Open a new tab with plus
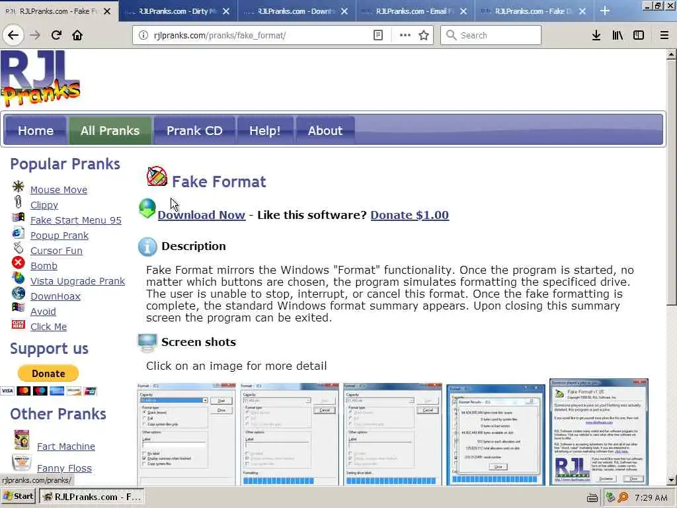 (605, 11)
